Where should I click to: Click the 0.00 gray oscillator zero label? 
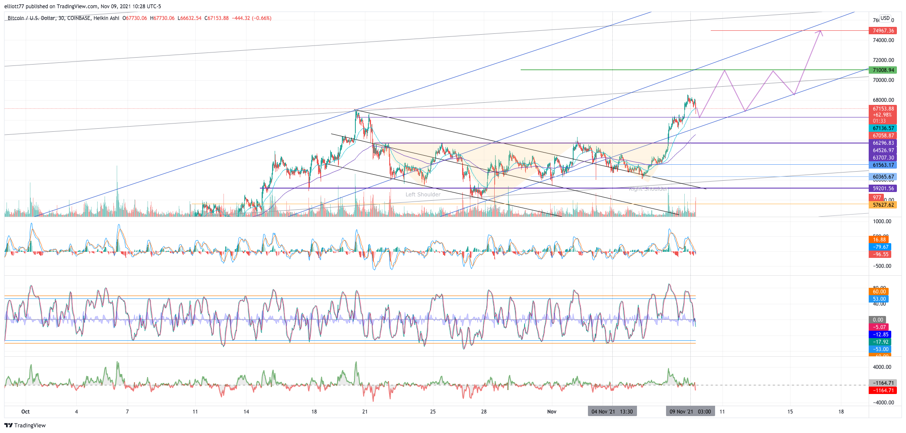click(878, 320)
